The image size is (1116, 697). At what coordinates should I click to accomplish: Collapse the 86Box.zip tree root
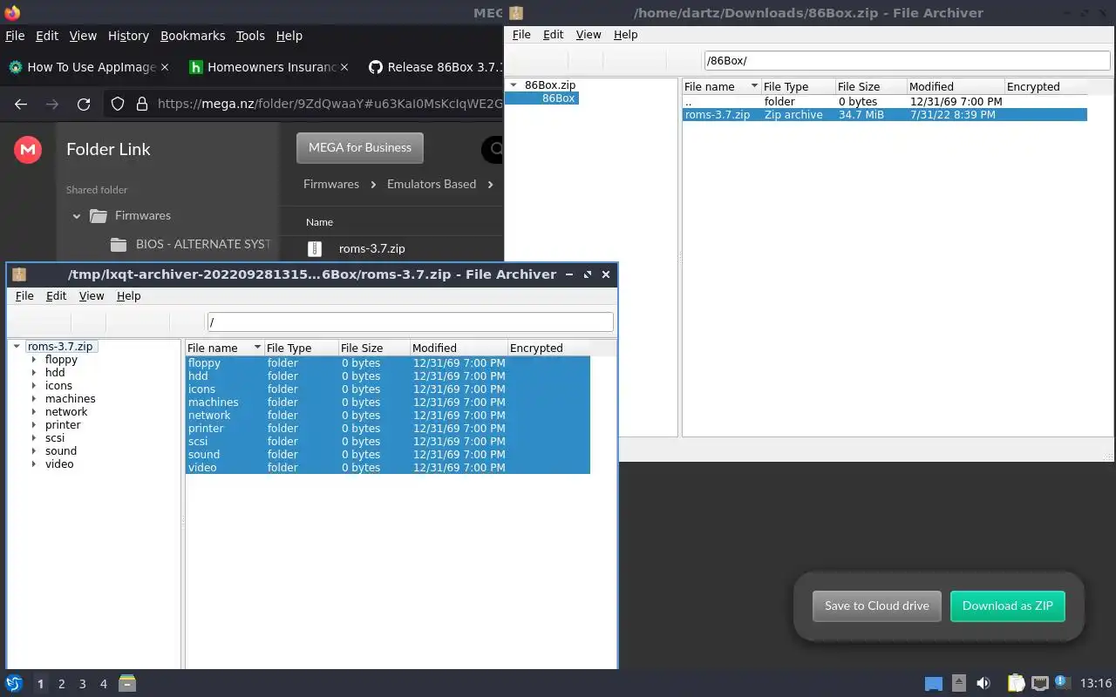[x=514, y=85]
